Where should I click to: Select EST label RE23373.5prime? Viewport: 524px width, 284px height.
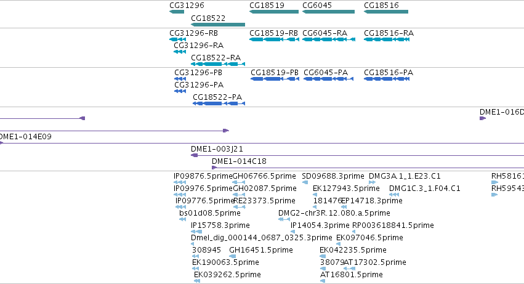264,201
